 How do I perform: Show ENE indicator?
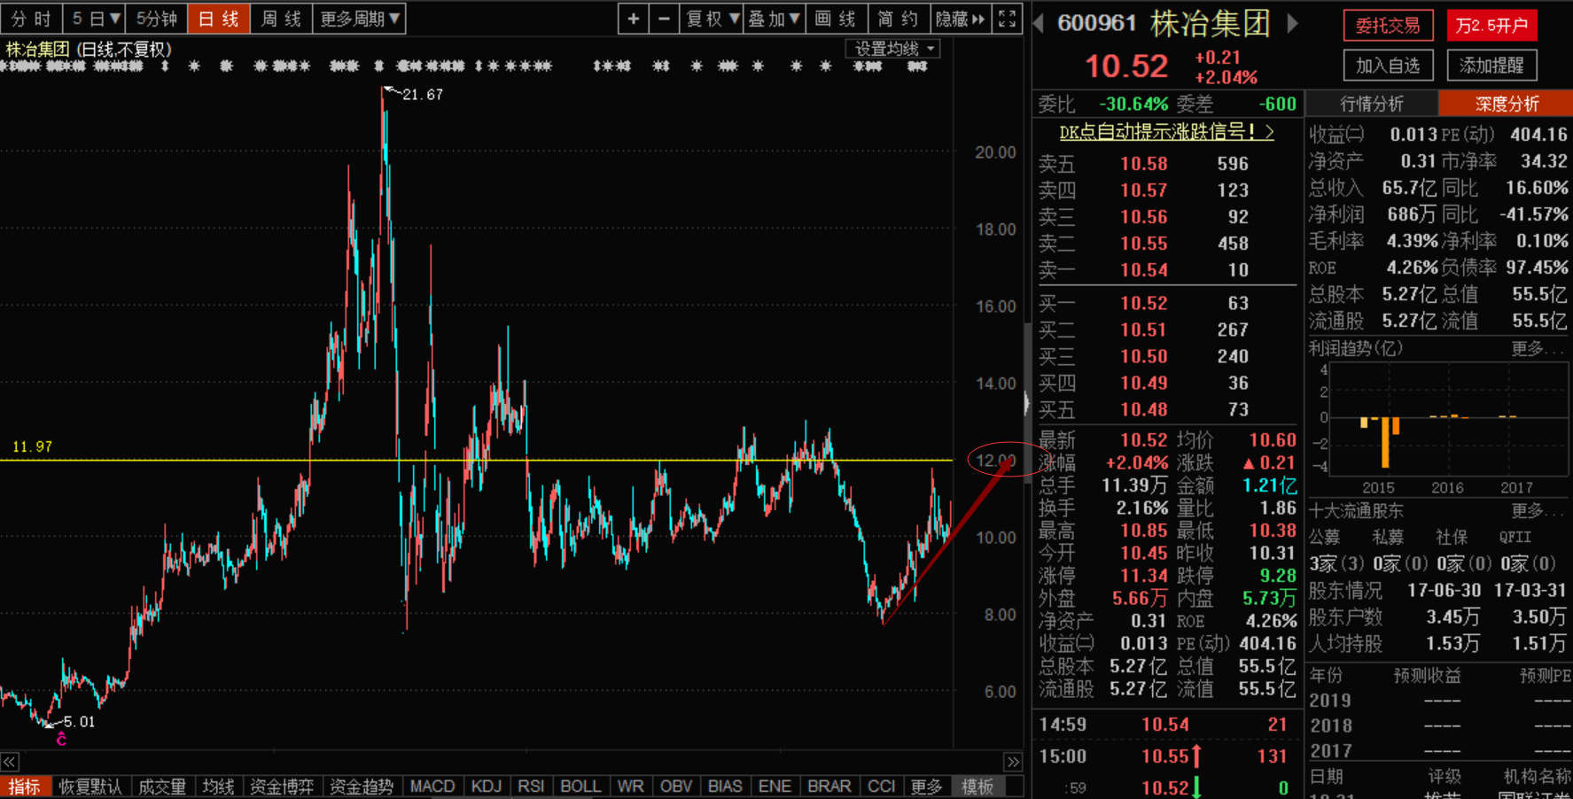click(x=775, y=787)
